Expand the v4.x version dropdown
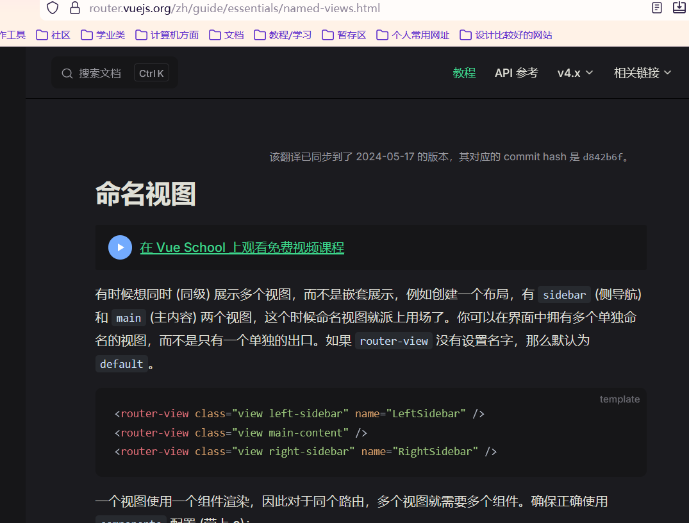 [x=575, y=73]
